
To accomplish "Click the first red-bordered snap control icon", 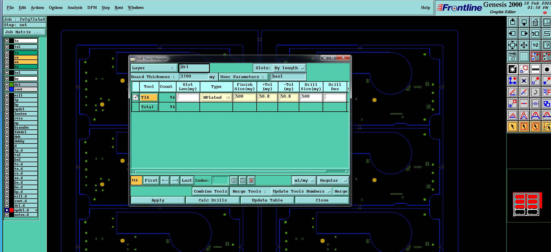I will tap(535, 57).
